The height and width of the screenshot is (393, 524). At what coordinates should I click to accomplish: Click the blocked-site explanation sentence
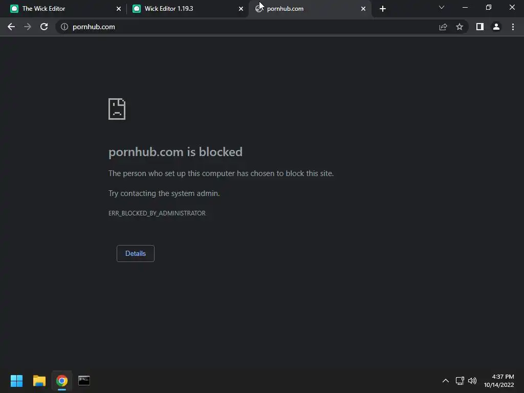tap(221, 173)
